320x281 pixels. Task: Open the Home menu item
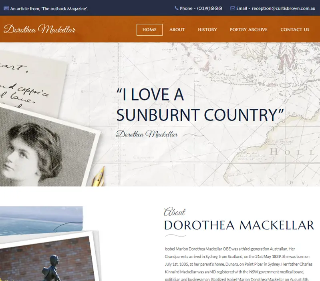coord(150,30)
